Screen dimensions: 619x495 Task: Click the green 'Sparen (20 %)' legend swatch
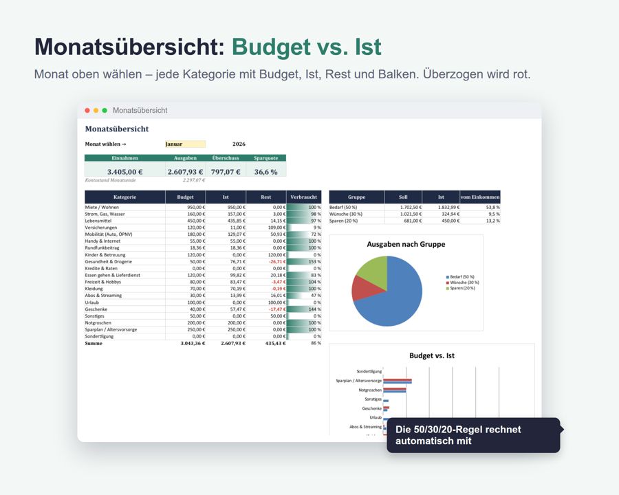point(448,288)
